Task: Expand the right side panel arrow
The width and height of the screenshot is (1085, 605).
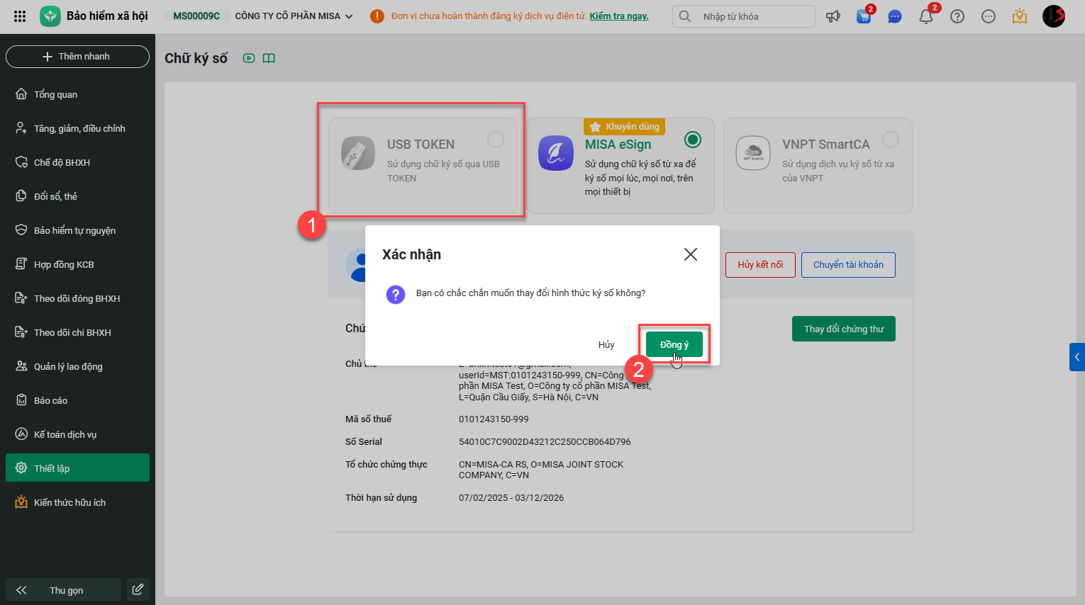Action: [1077, 357]
